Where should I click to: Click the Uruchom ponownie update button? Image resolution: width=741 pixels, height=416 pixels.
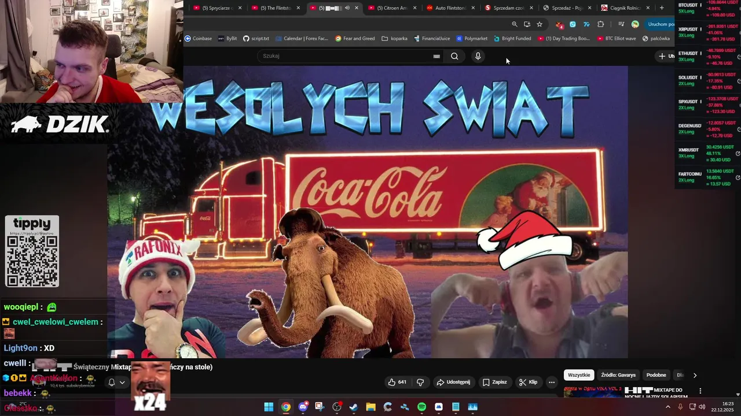pos(660,24)
